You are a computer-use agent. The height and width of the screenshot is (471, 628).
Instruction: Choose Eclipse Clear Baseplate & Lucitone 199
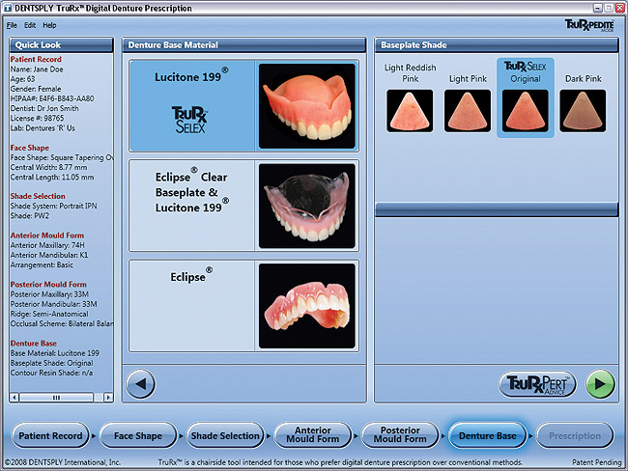[x=245, y=206]
